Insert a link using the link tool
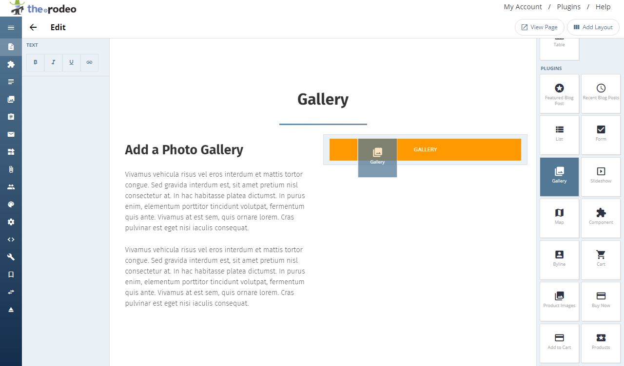Viewport: 624px width, 366px height. pos(89,62)
